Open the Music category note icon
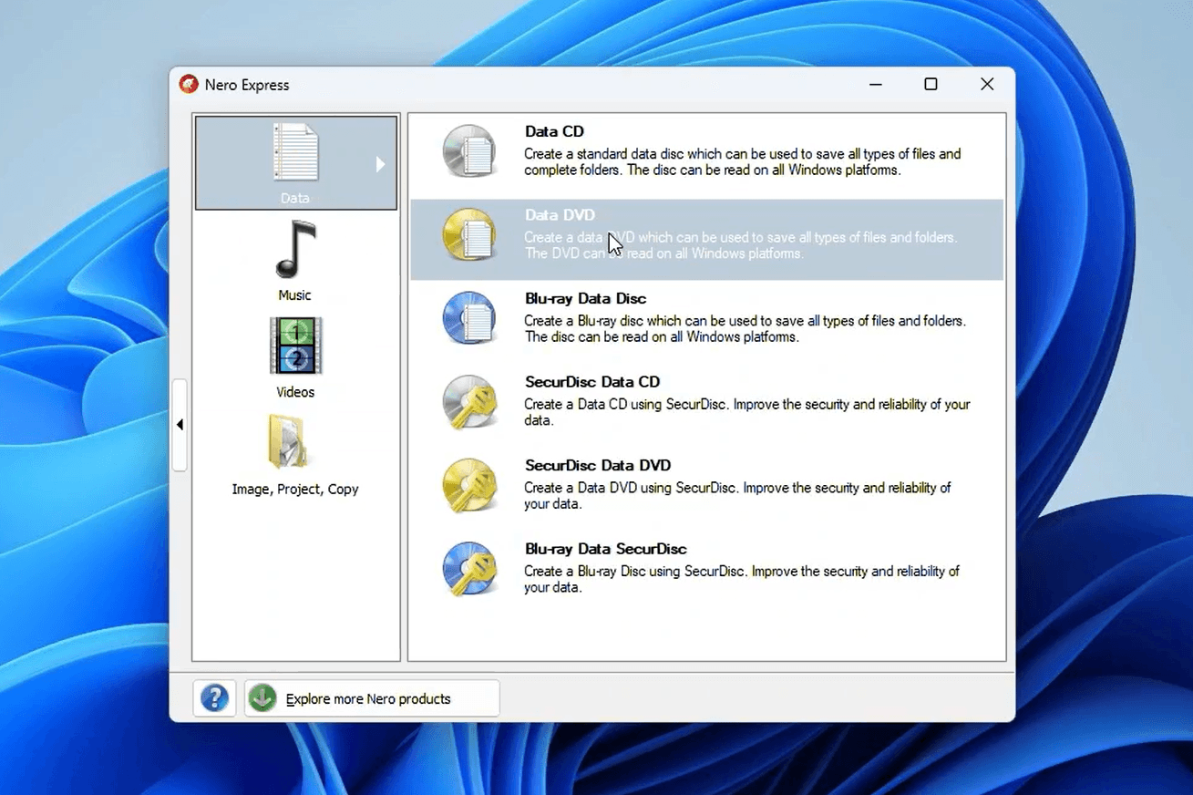The image size is (1193, 795). click(295, 249)
